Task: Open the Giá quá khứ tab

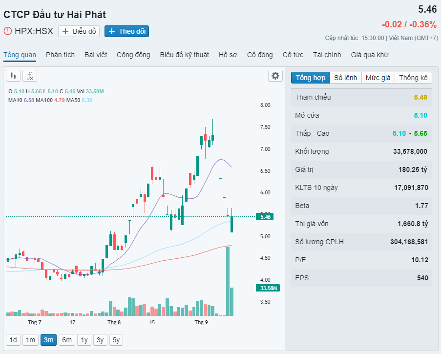Action: pyautogui.click(x=369, y=55)
